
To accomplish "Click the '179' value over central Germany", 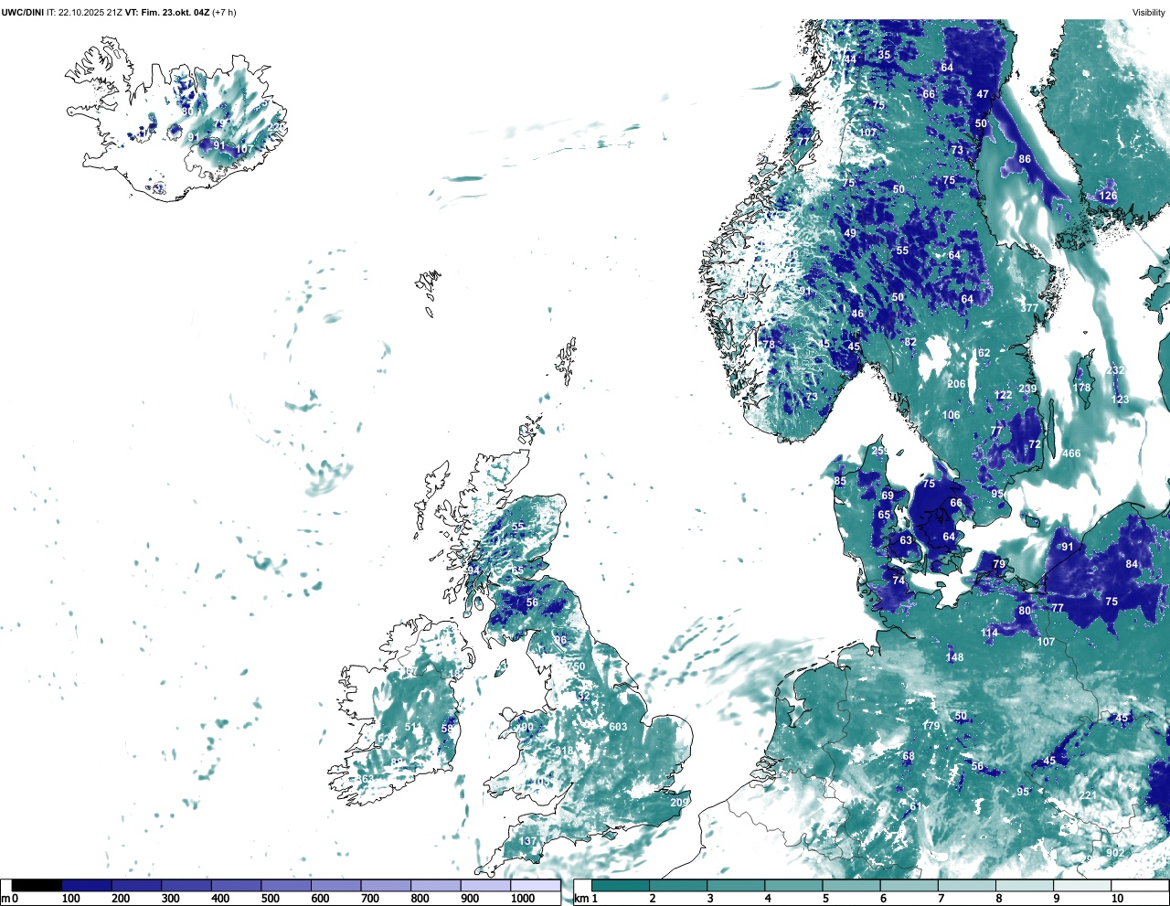I will (931, 726).
